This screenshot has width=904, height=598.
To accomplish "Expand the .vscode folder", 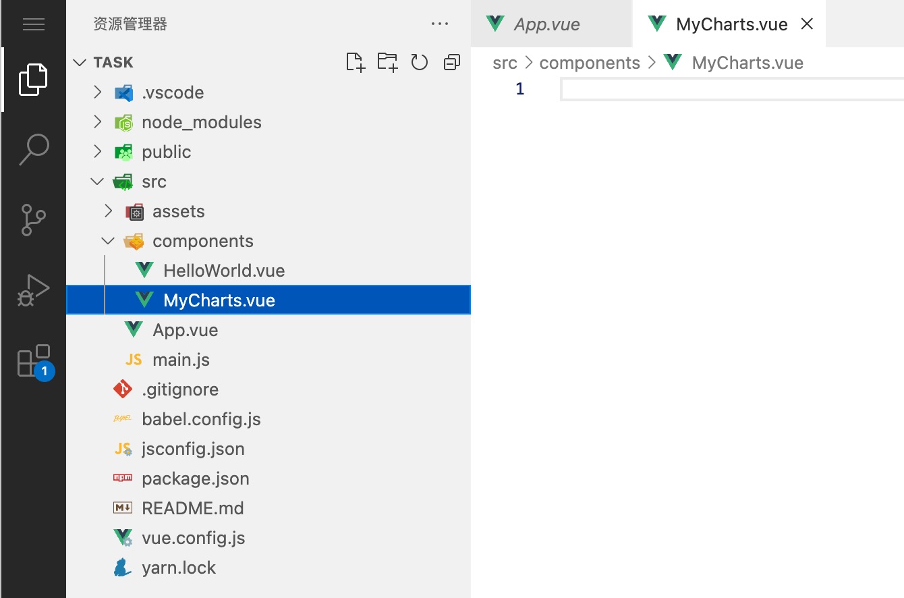I will pos(173,92).
